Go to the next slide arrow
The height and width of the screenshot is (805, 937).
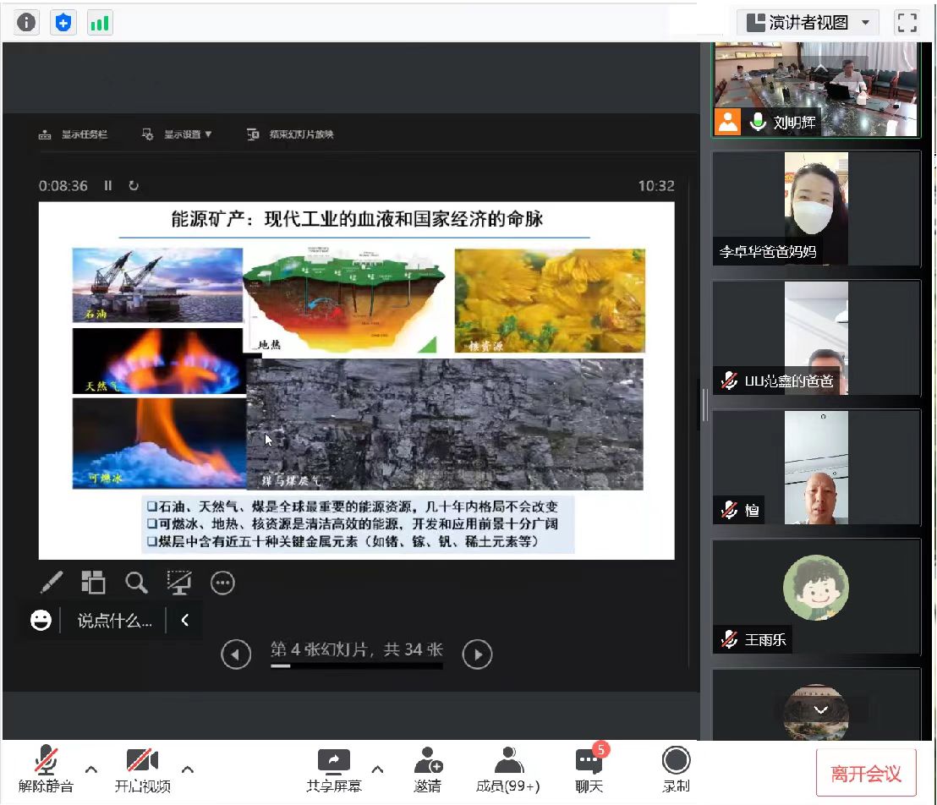tap(477, 654)
